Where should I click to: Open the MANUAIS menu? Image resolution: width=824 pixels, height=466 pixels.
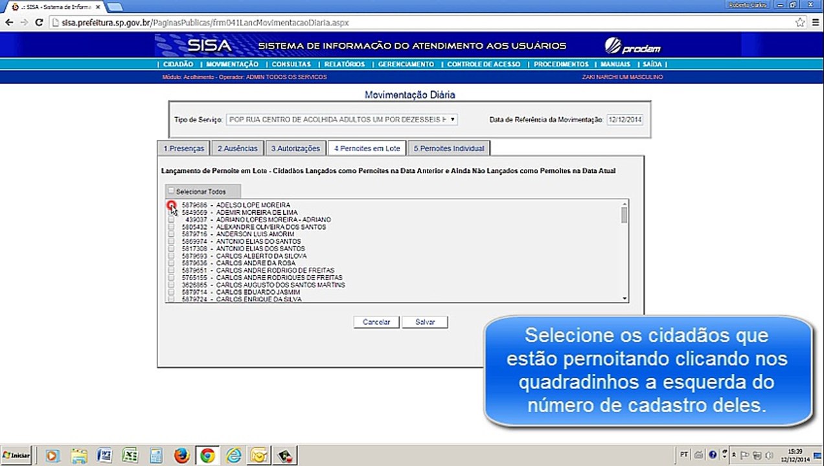(615, 64)
